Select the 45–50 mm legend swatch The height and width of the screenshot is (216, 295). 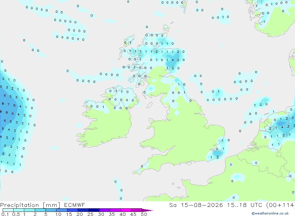pyautogui.click(x=137, y=210)
